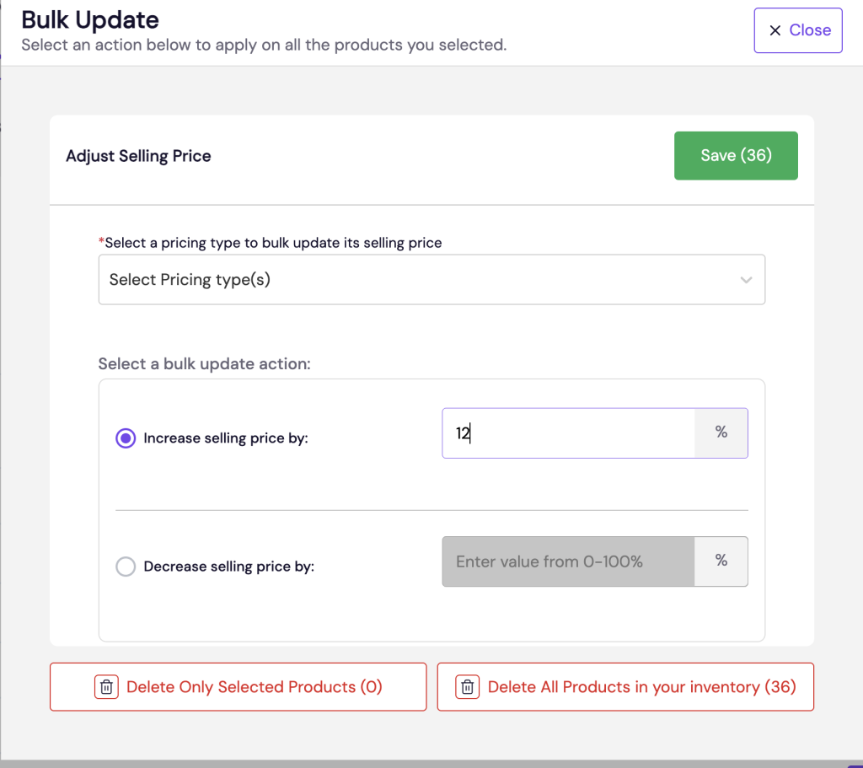The width and height of the screenshot is (863, 768).
Task: Click the X icon in the Close button
Action: pyautogui.click(x=775, y=30)
